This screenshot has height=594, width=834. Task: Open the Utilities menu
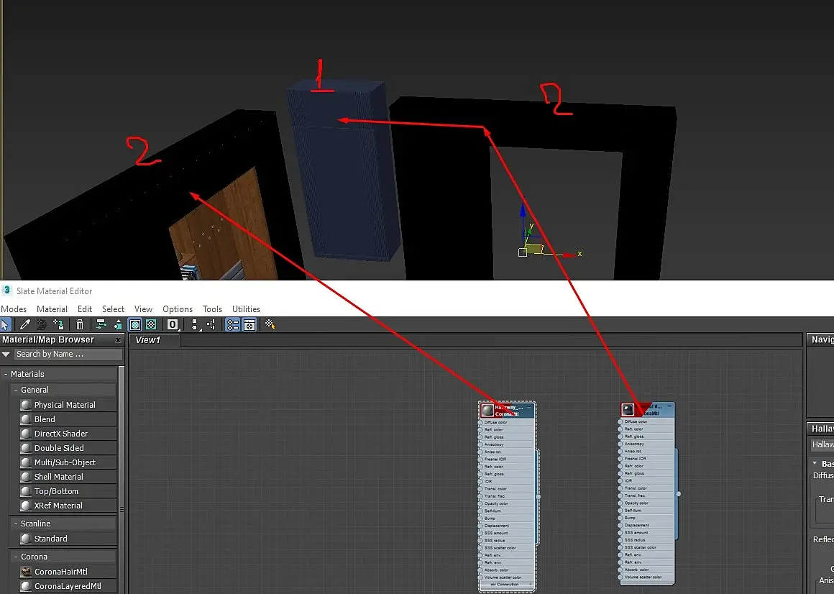(x=246, y=309)
